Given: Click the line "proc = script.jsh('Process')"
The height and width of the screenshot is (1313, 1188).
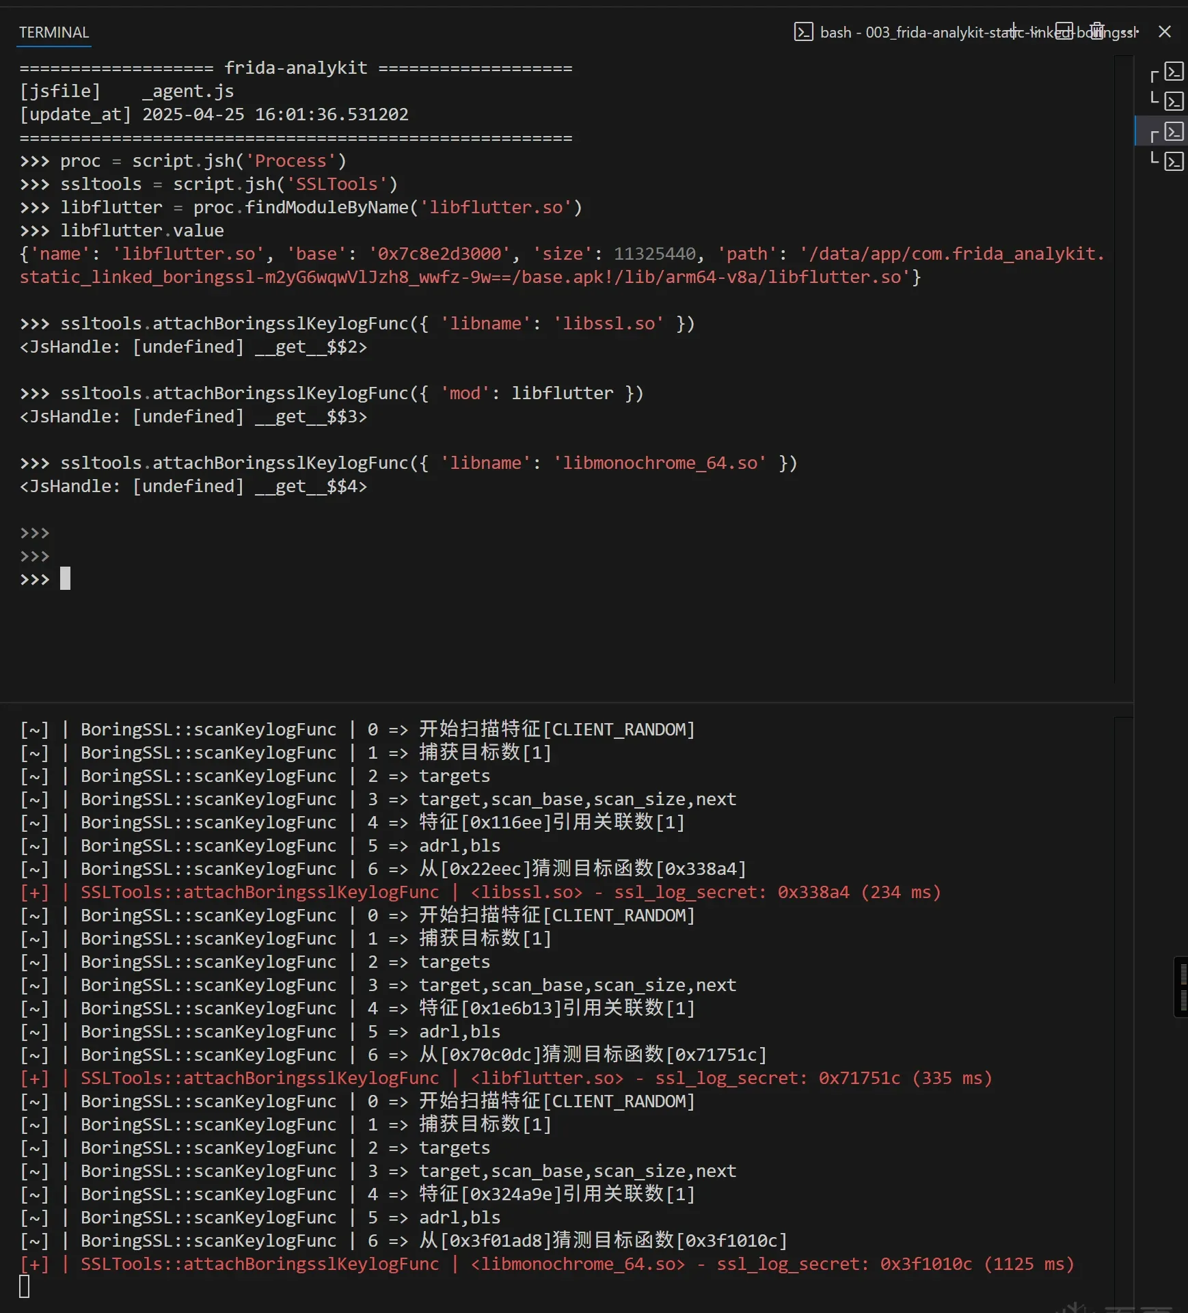Looking at the screenshot, I should [183, 161].
